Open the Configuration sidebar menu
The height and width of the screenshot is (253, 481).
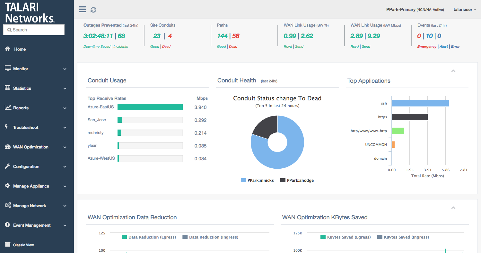(x=26, y=166)
